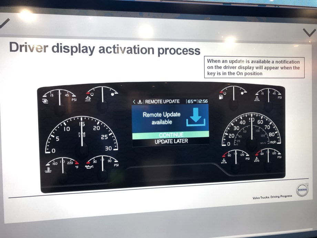Select the blue download arrow graphic
The image size is (317, 238).
coord(195,117)
